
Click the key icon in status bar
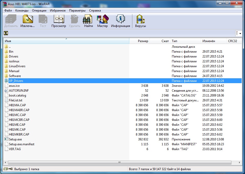coord(10,169)
